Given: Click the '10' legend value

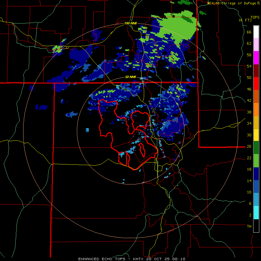Looking at the screenshot, I should point(249,192).
